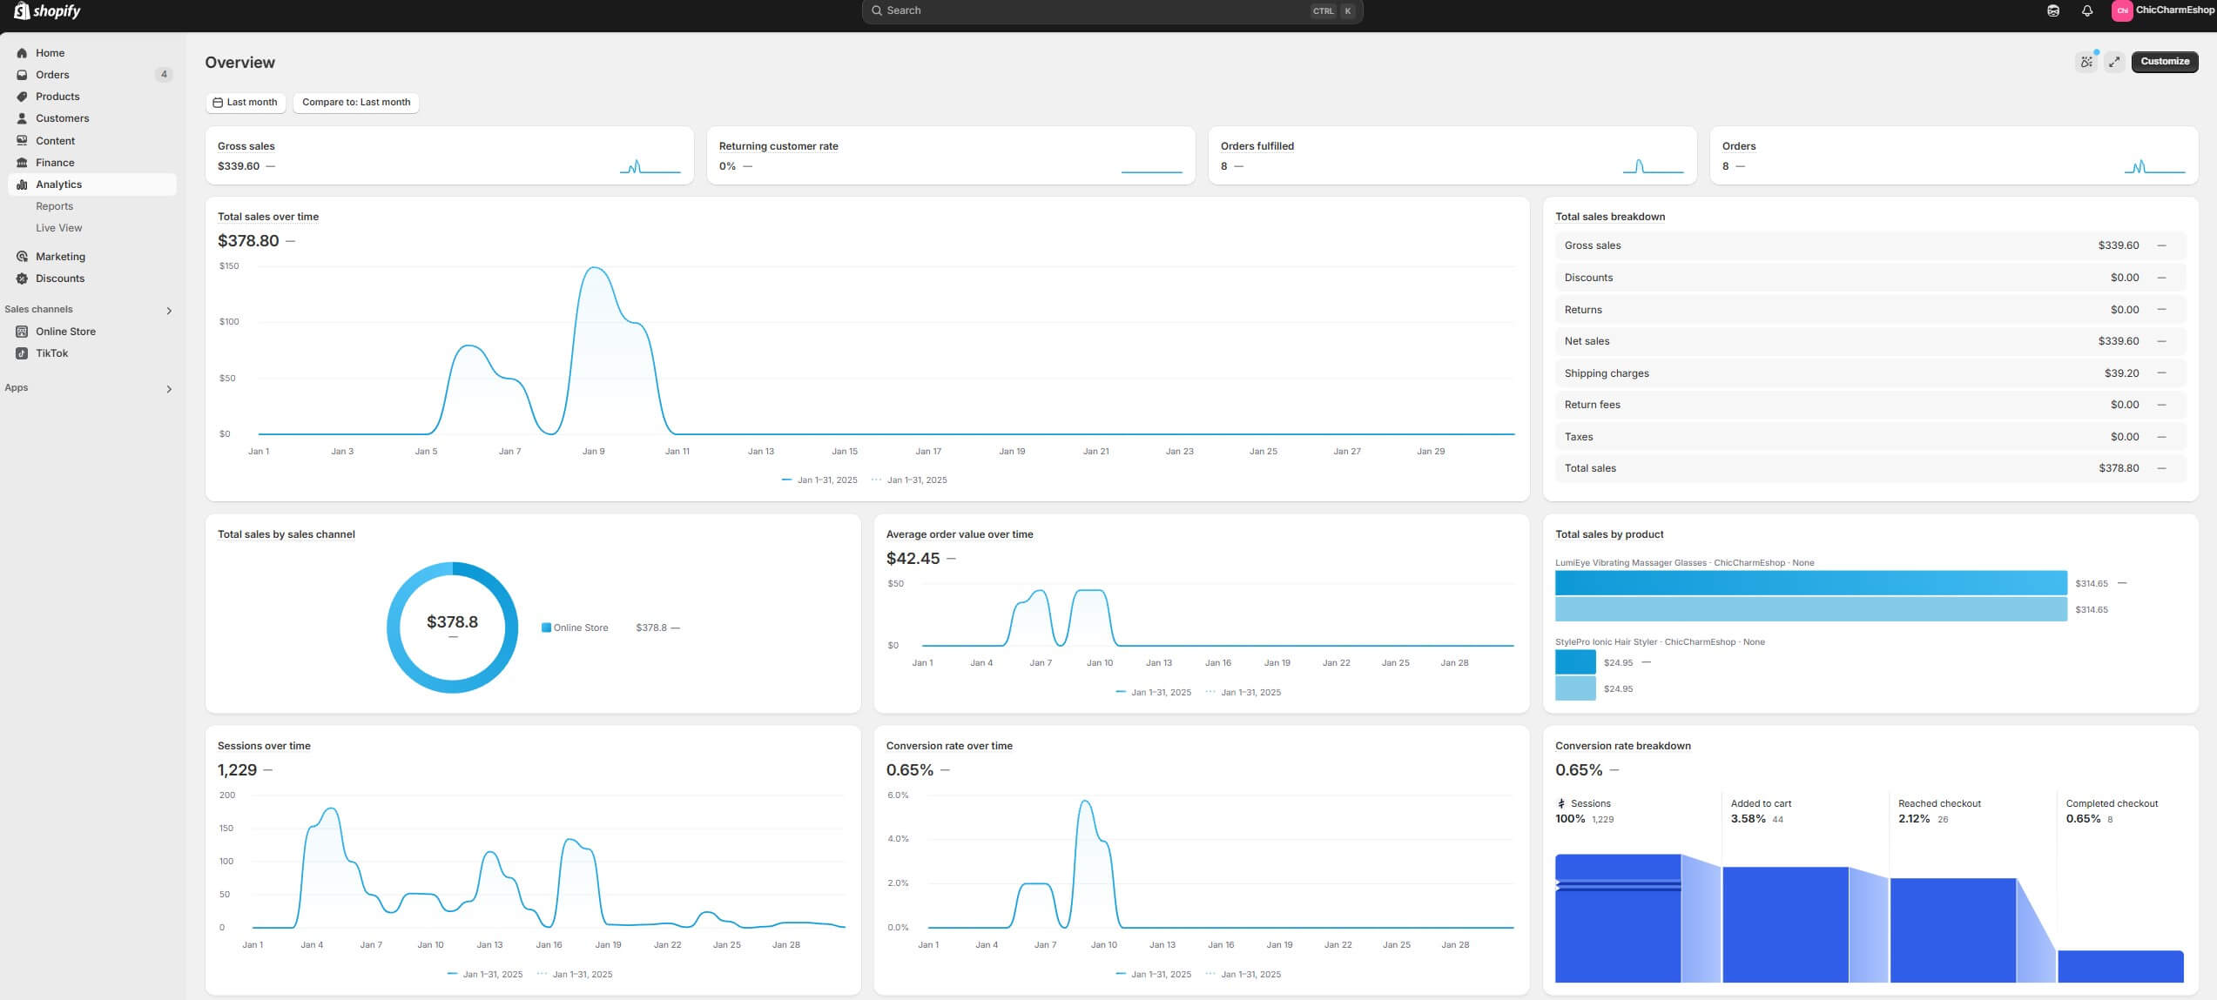Open the Sidekick assistant face icon
The image size is (2217, 1000).
coord(2052,11)
